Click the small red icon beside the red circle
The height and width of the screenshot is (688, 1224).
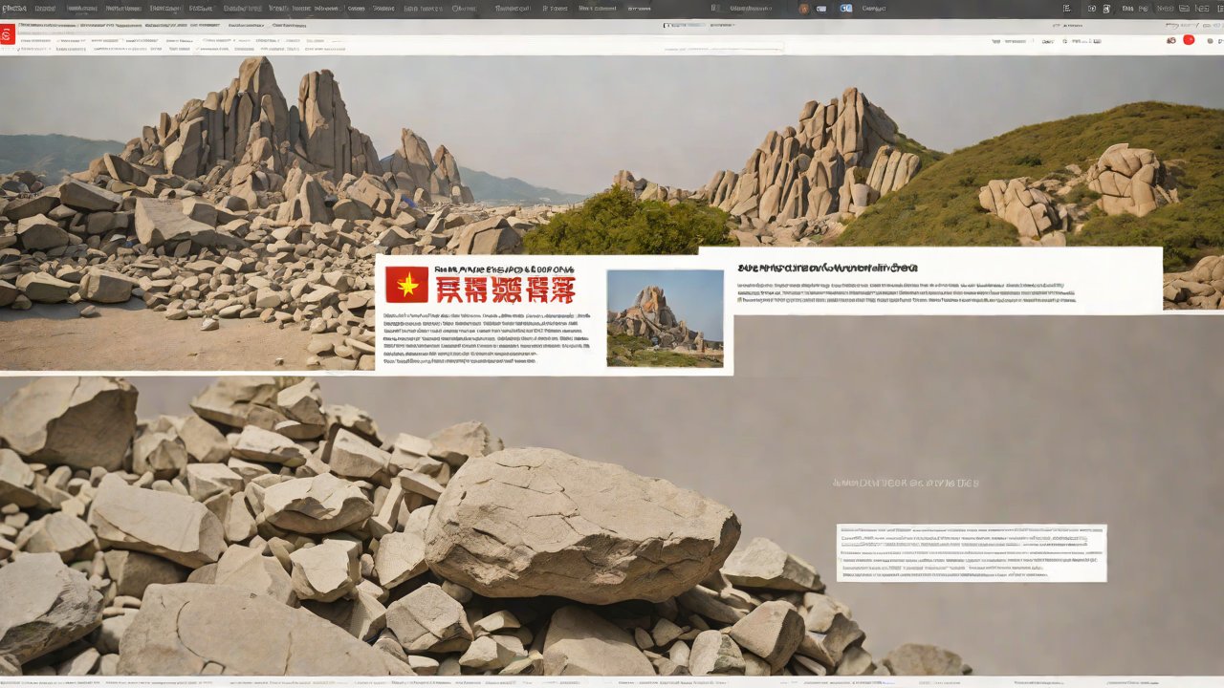coord(1171,40)
